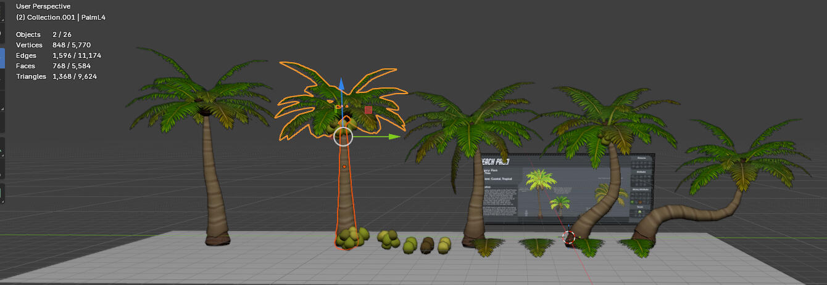Click the User Perspective overlay text

pos(43,6)
